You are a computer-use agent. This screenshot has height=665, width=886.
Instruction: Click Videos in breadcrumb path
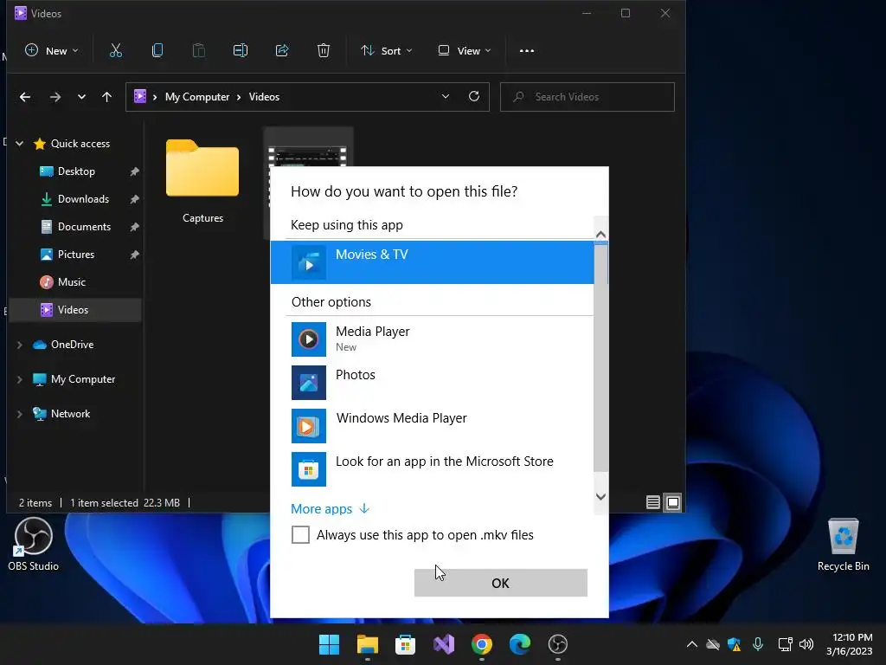click(264, 97)
